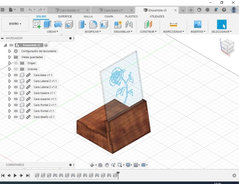Expand the Cara Lateral 2 v1:2 node

coord(10,87)
